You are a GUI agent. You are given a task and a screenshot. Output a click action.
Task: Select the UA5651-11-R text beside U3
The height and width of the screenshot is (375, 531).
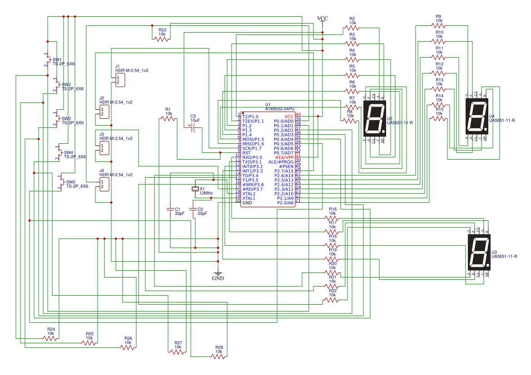click(x=504, y=257)
